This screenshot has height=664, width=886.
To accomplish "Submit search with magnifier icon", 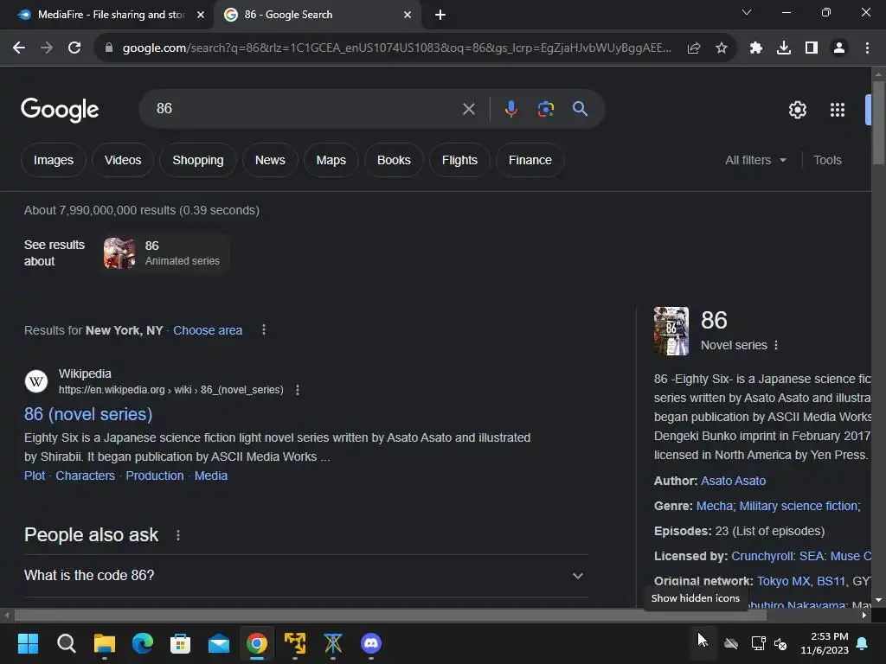I will (x=581, y=108).
